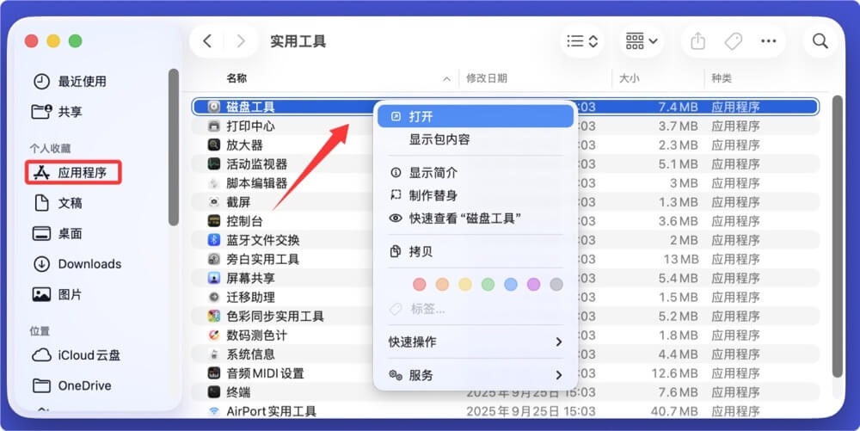Click the sidebar vertical scrollbar
Screen dimensions: 860x431
174,147
